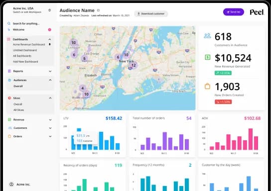Collapse the Slices section chevron
Screen dimensions: 271x191
tap(50, 98)
